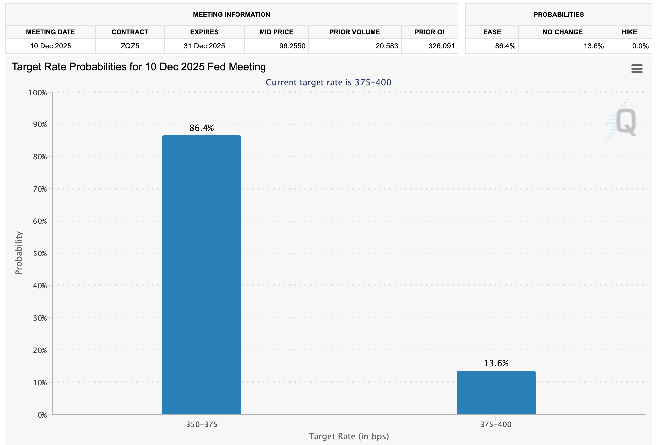Select the EXPIRES column header
Image resolution: width=666 pixels, height=445 pixels.
(x=204, y=32)
